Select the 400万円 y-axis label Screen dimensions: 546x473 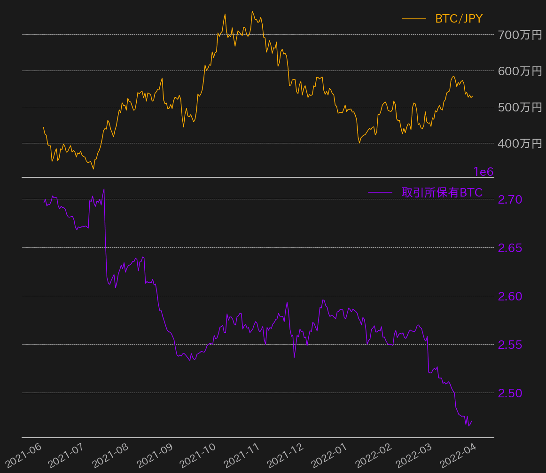coord(520,143)
